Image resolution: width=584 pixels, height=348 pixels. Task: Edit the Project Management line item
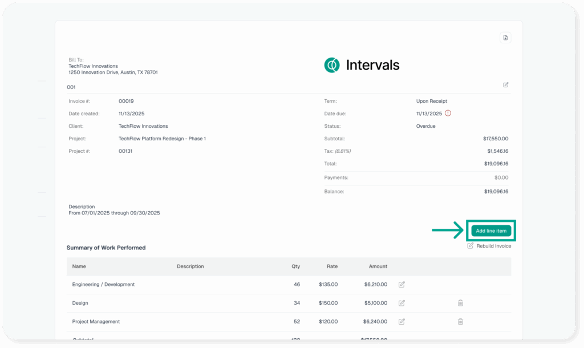[x=401, y=322]
